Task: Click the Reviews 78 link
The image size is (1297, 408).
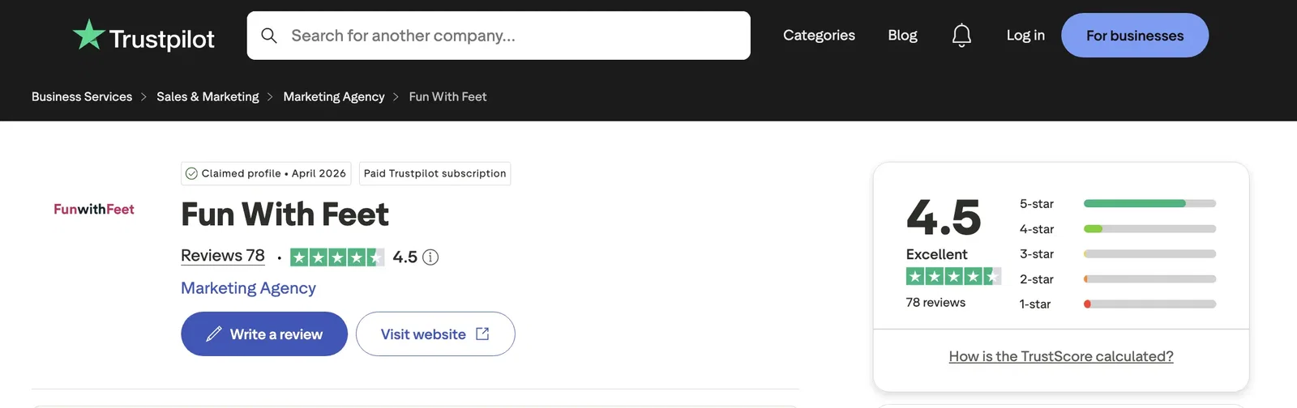Action: pos(223,256)
